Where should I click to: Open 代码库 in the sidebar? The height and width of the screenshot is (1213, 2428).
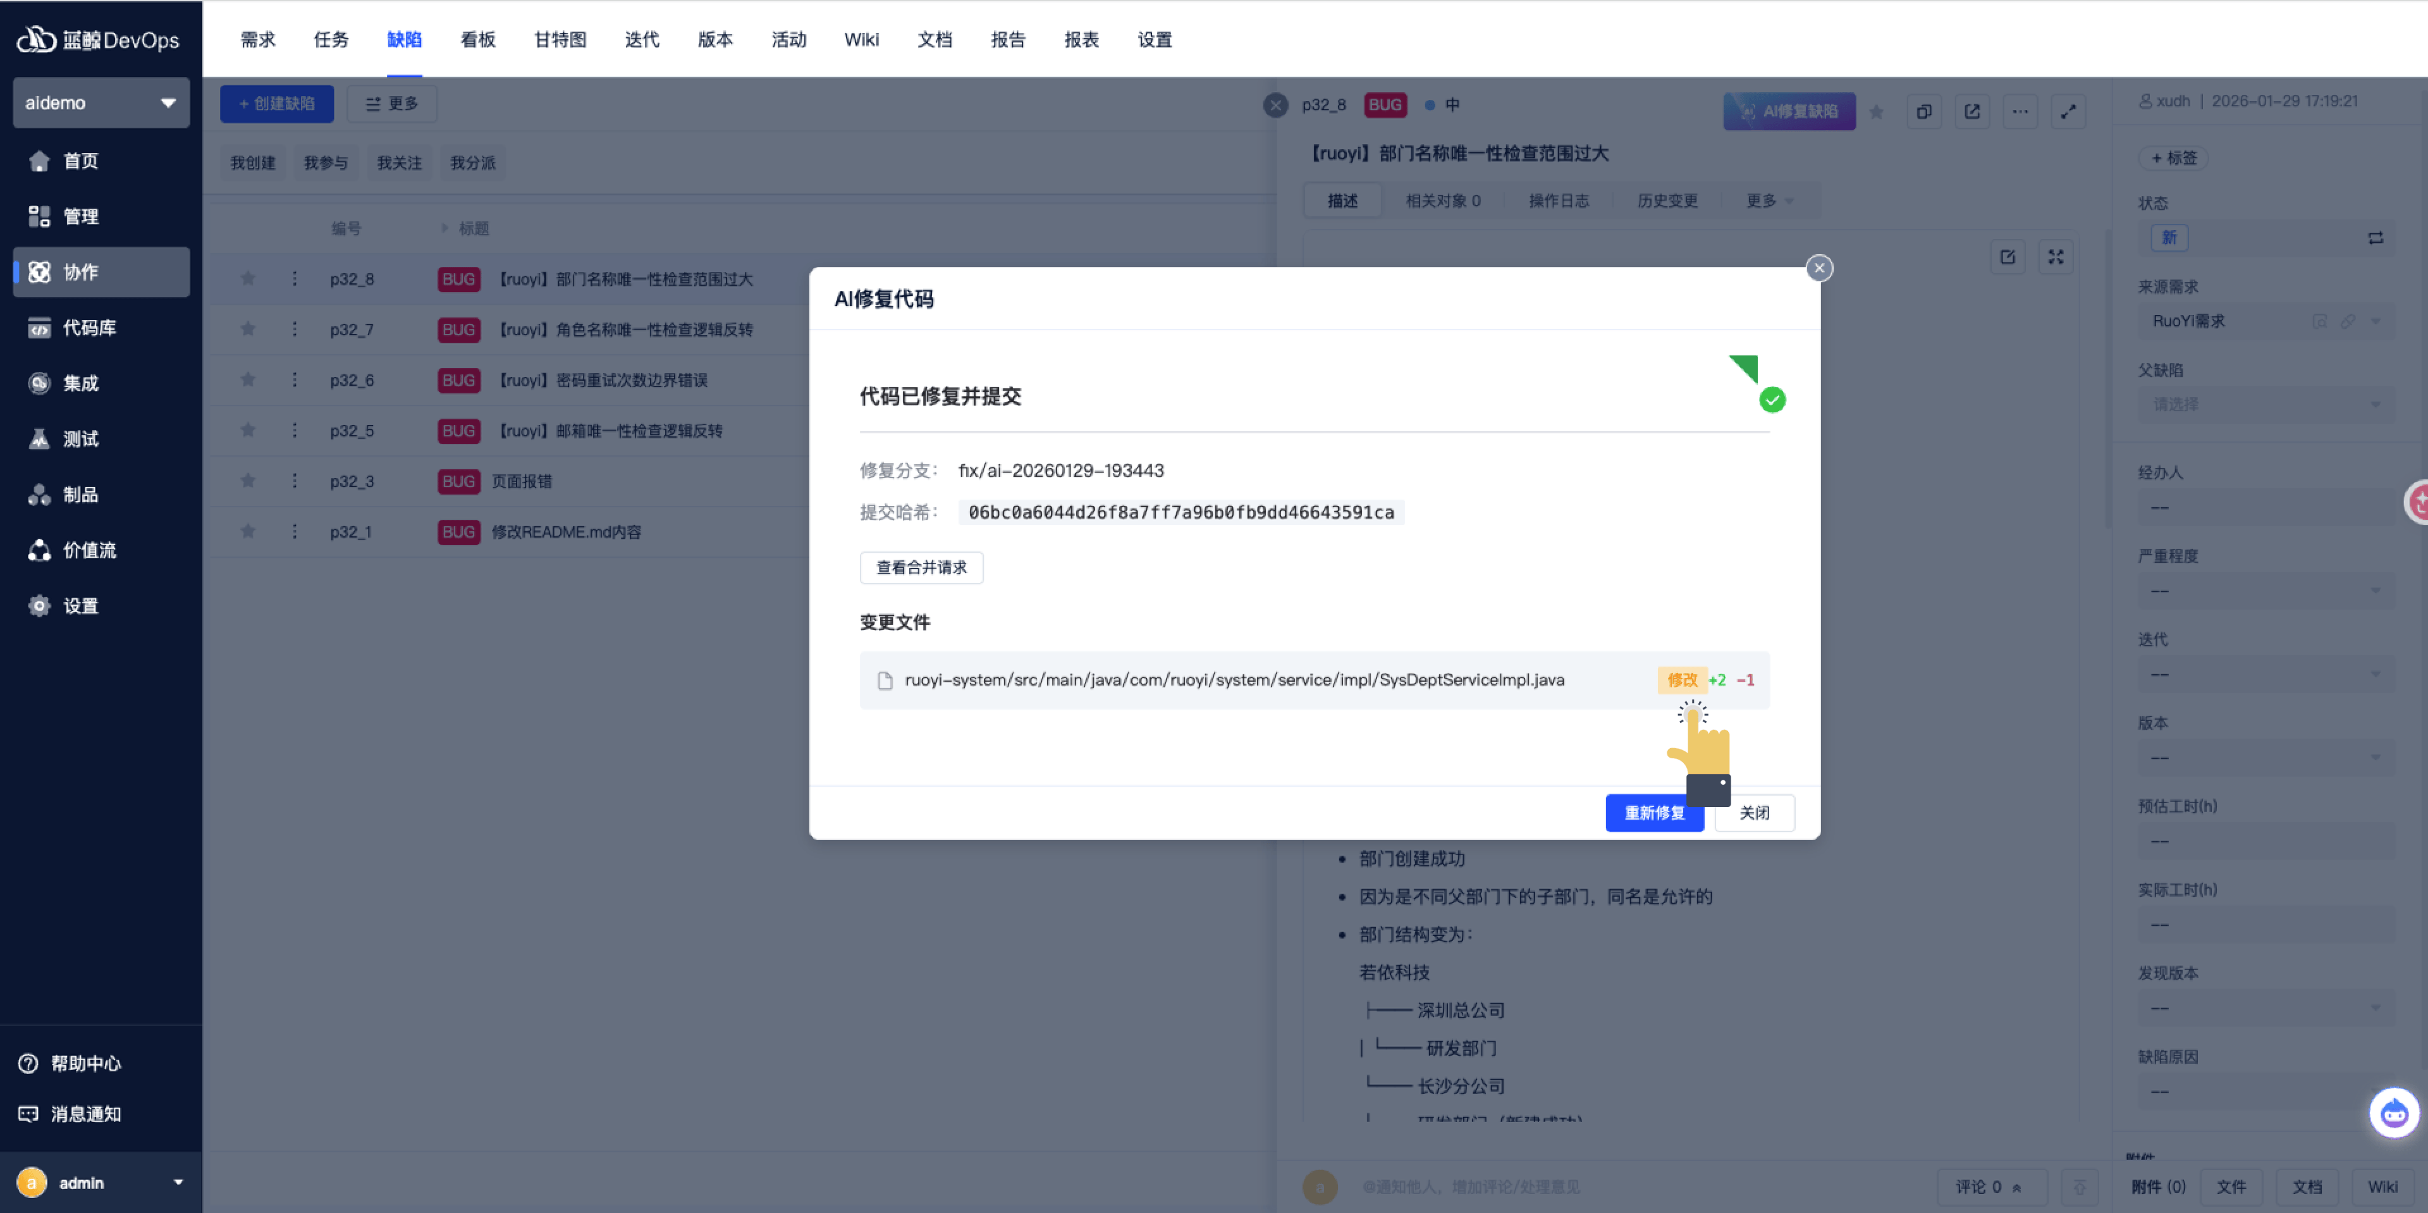90,328
